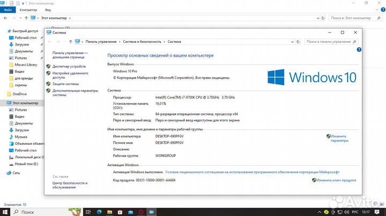The width and height of the screenshot is (386, 216).
Task: Go up one level in System window
Action: coord(71,42)
